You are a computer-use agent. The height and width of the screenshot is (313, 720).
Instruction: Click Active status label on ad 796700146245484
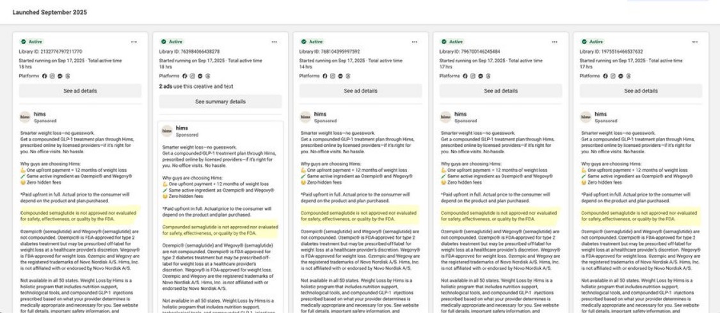456,42
